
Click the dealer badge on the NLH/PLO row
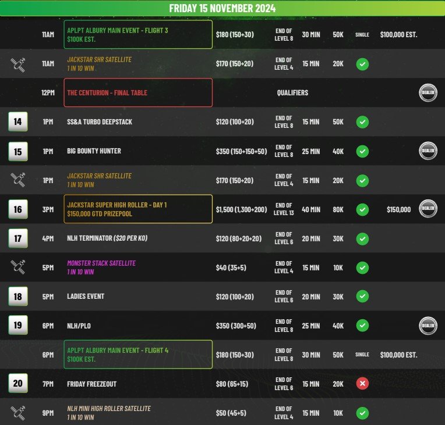click(x=428, y=326)
